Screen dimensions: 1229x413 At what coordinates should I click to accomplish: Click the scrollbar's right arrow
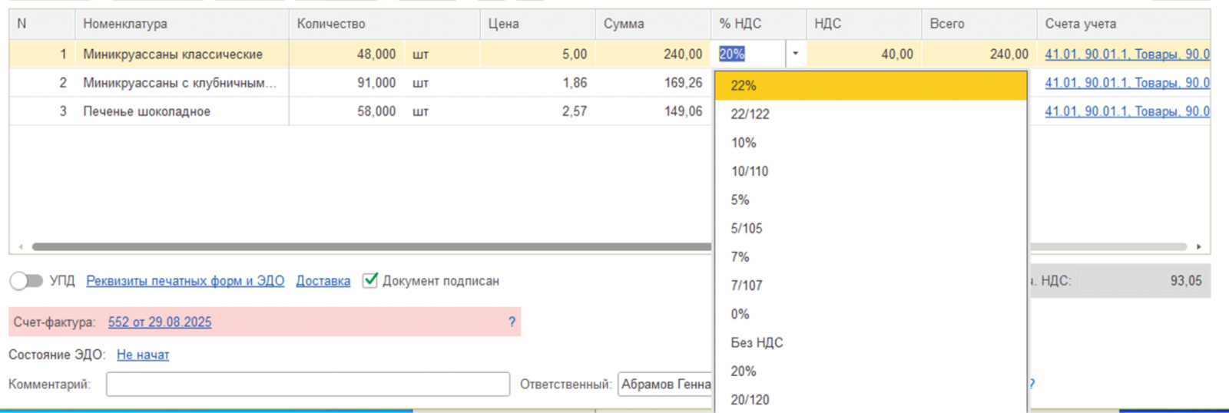coord(1199,246)
